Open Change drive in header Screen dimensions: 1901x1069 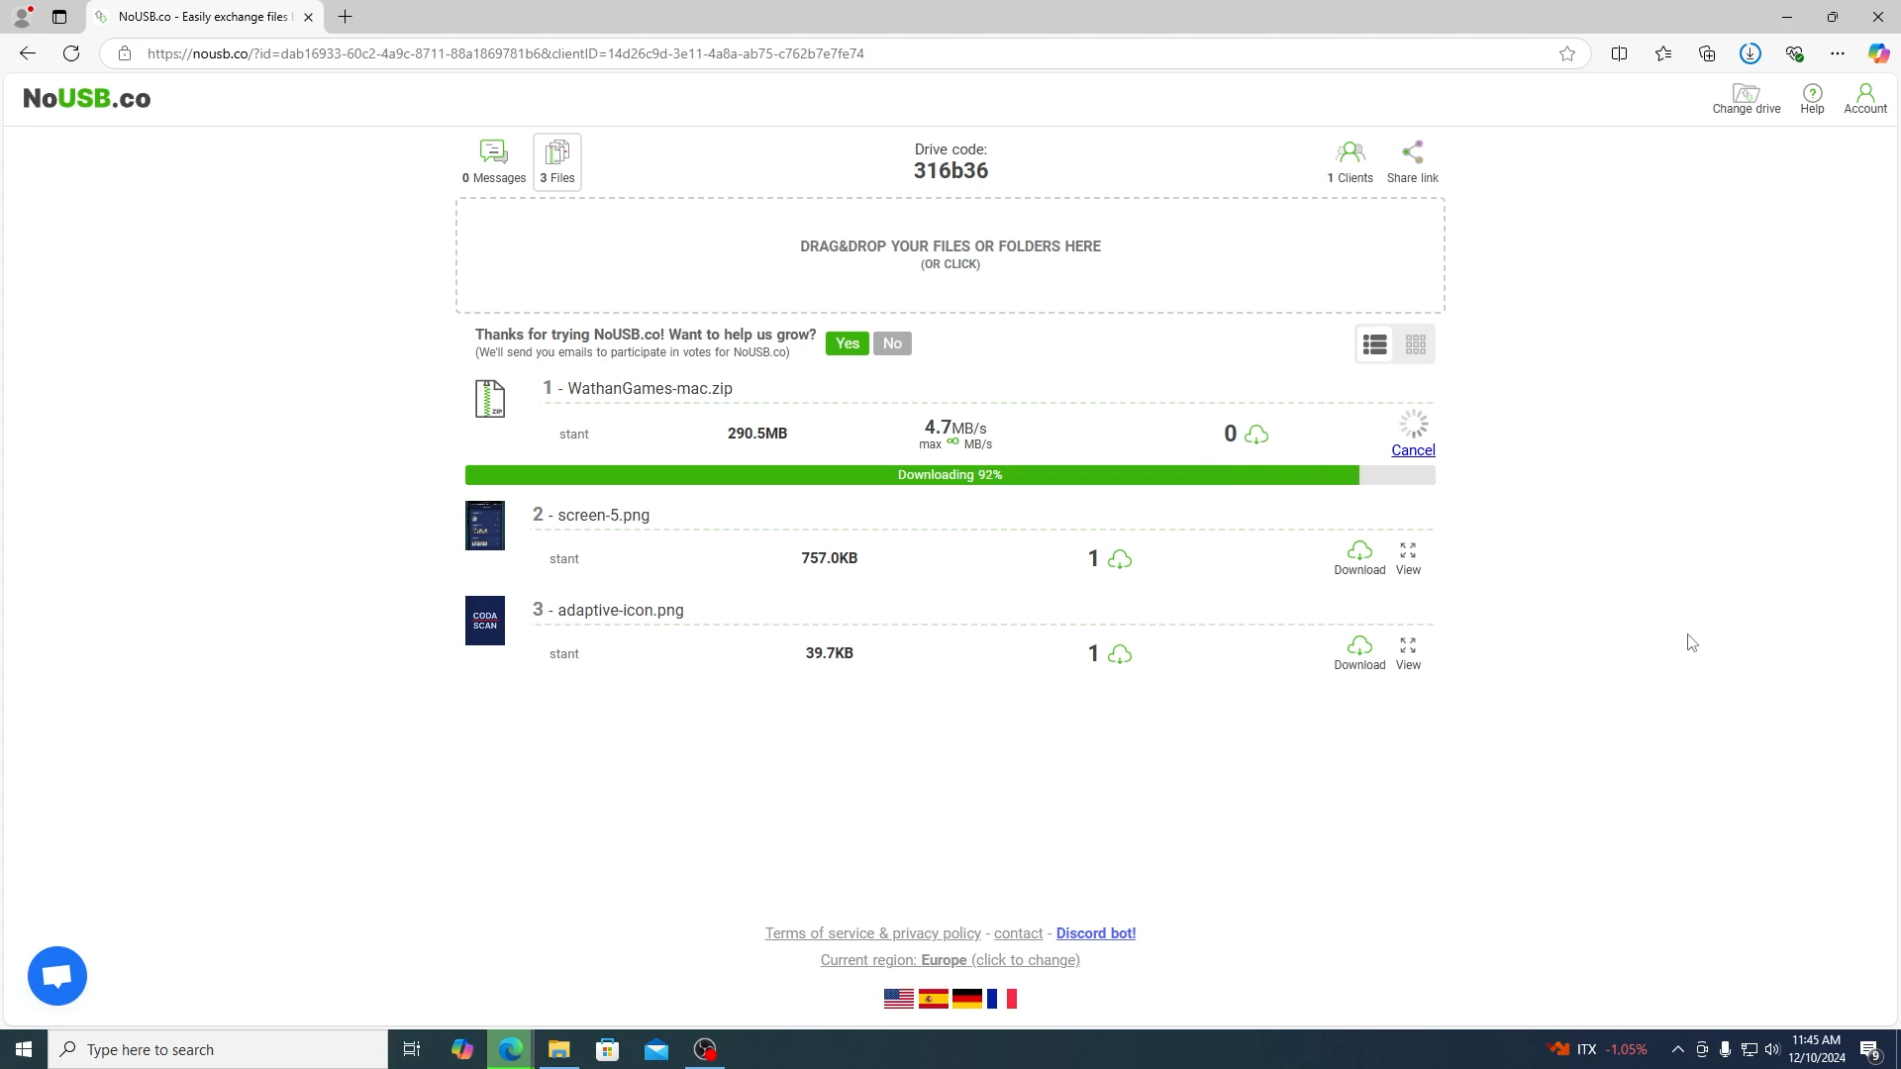[x=1746, y=98]
